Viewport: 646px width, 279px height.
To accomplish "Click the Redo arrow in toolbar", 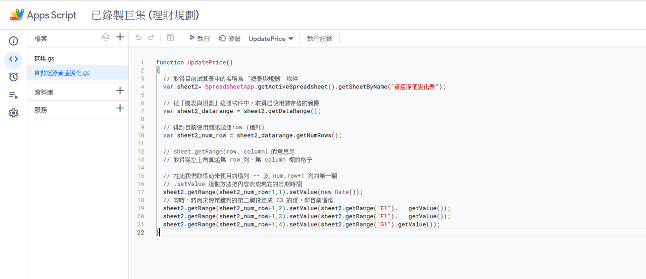I will pyautogui.click(x=151, y=38).
